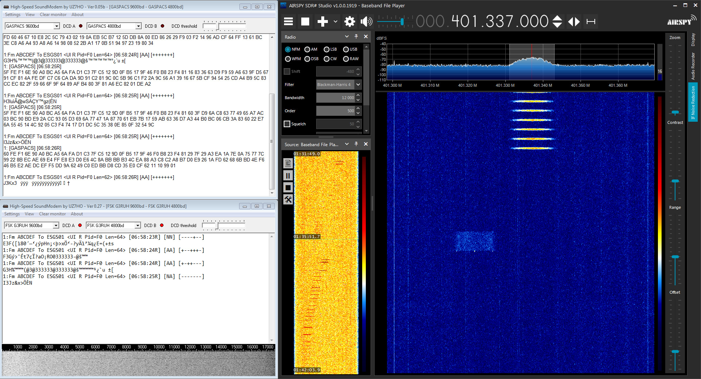Click Clear monitor in FSK G3RUH window
This screenshot has width=701, height=379.
(52, 214)
